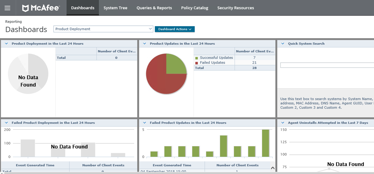Open the Dashboard Actions menu
374x174 pixels.
coord(175,29)
